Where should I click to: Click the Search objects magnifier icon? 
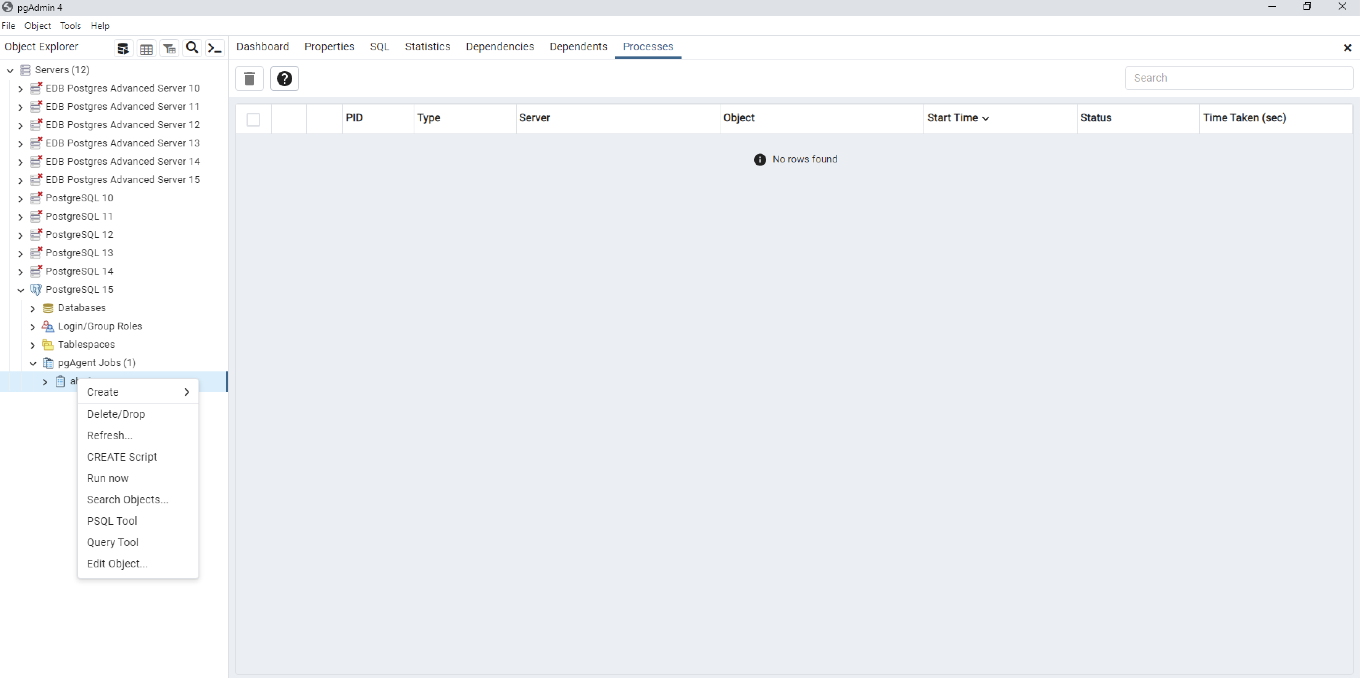click(192, 48)
